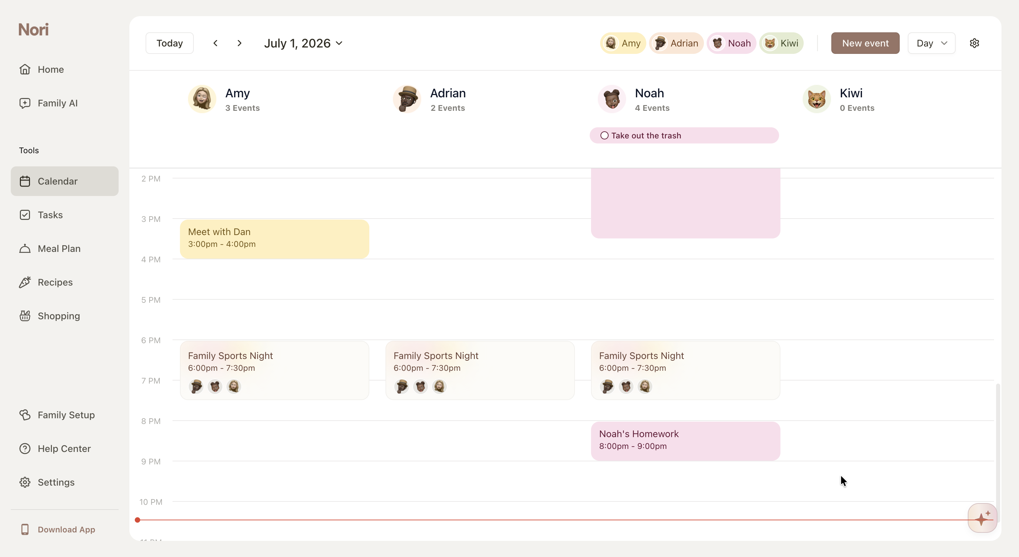This screenshot has width=1019, height=557.
Task: Click Adrian's avatar in column header
Action: (x=407, y=99)
